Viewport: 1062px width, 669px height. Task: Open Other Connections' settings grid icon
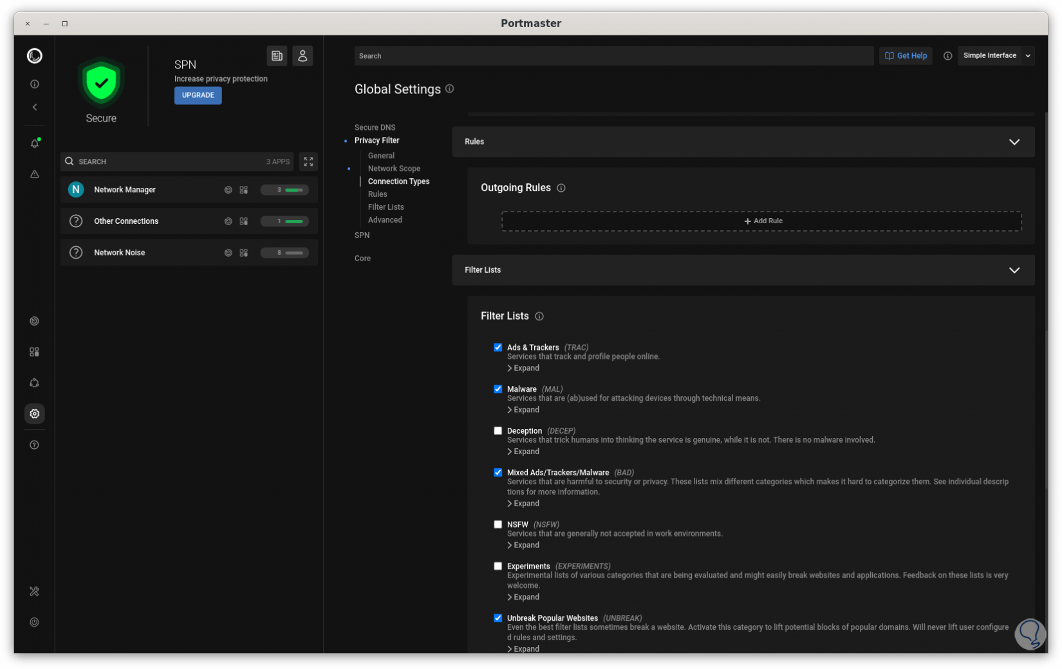244,221
